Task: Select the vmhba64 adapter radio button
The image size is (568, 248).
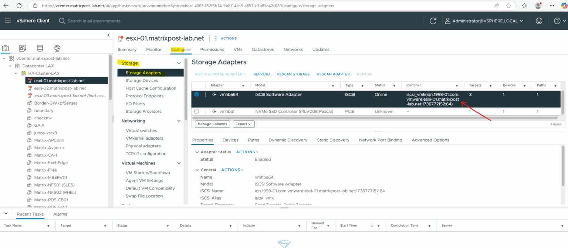Action: pos(196,94)
